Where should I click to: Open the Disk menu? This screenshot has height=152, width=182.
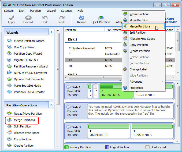coord(22,11)
